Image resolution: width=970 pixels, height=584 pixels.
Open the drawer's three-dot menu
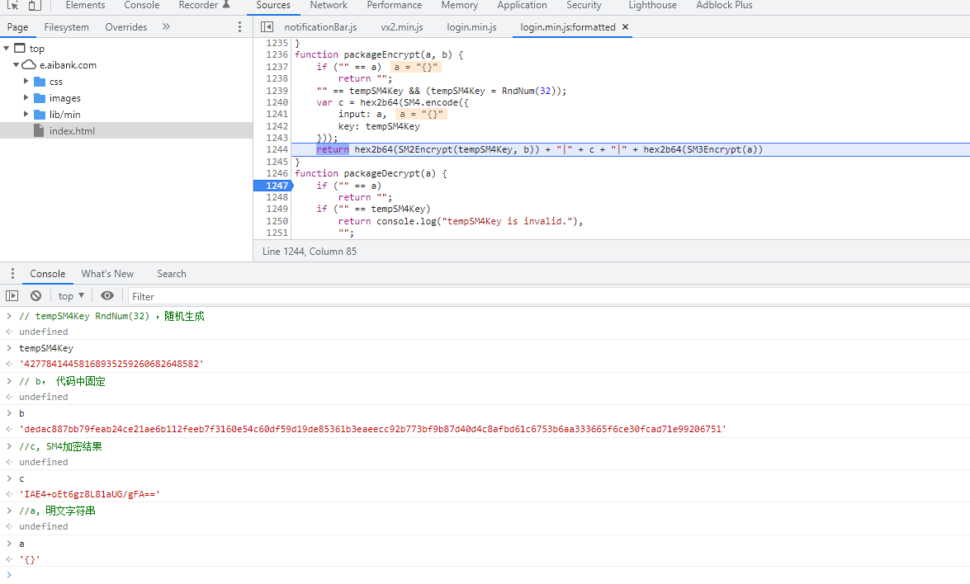coord(12,274)
